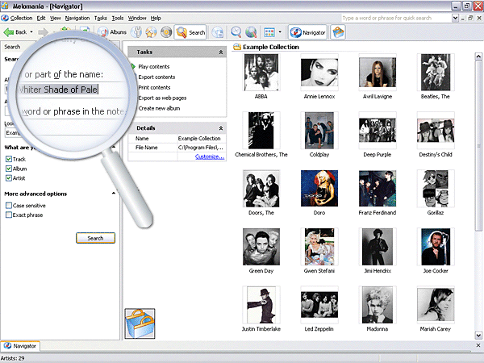Collapse the More advanced options section
Screen dimensions: 484x363
coord(113,194)
